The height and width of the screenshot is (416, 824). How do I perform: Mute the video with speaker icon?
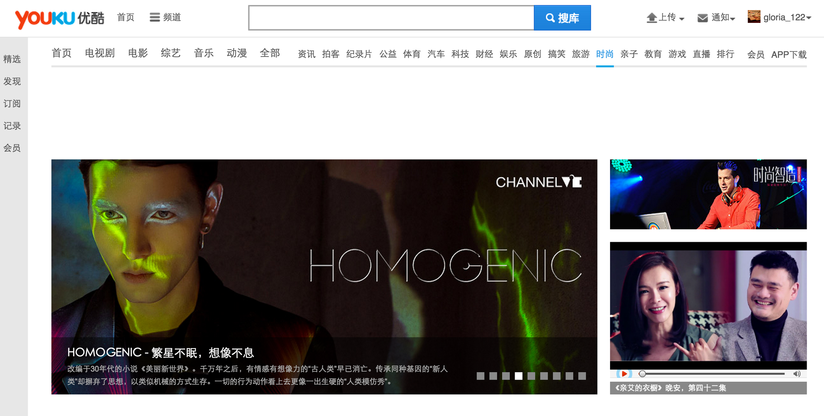(797, 374)
